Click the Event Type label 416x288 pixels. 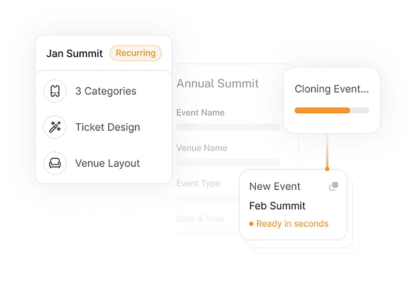click(x=198, y=183)
